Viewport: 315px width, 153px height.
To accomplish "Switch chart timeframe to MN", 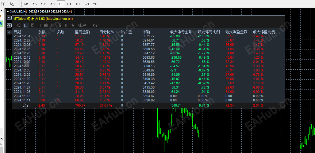I will click(x=95, y=4).
